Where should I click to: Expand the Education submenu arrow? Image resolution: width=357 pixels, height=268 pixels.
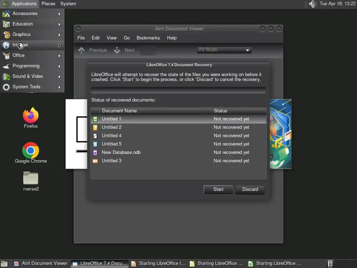59,24
